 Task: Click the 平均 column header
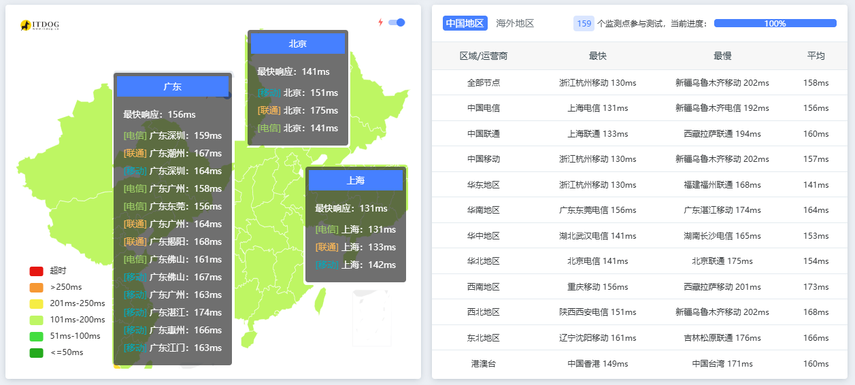click(816, 56)
